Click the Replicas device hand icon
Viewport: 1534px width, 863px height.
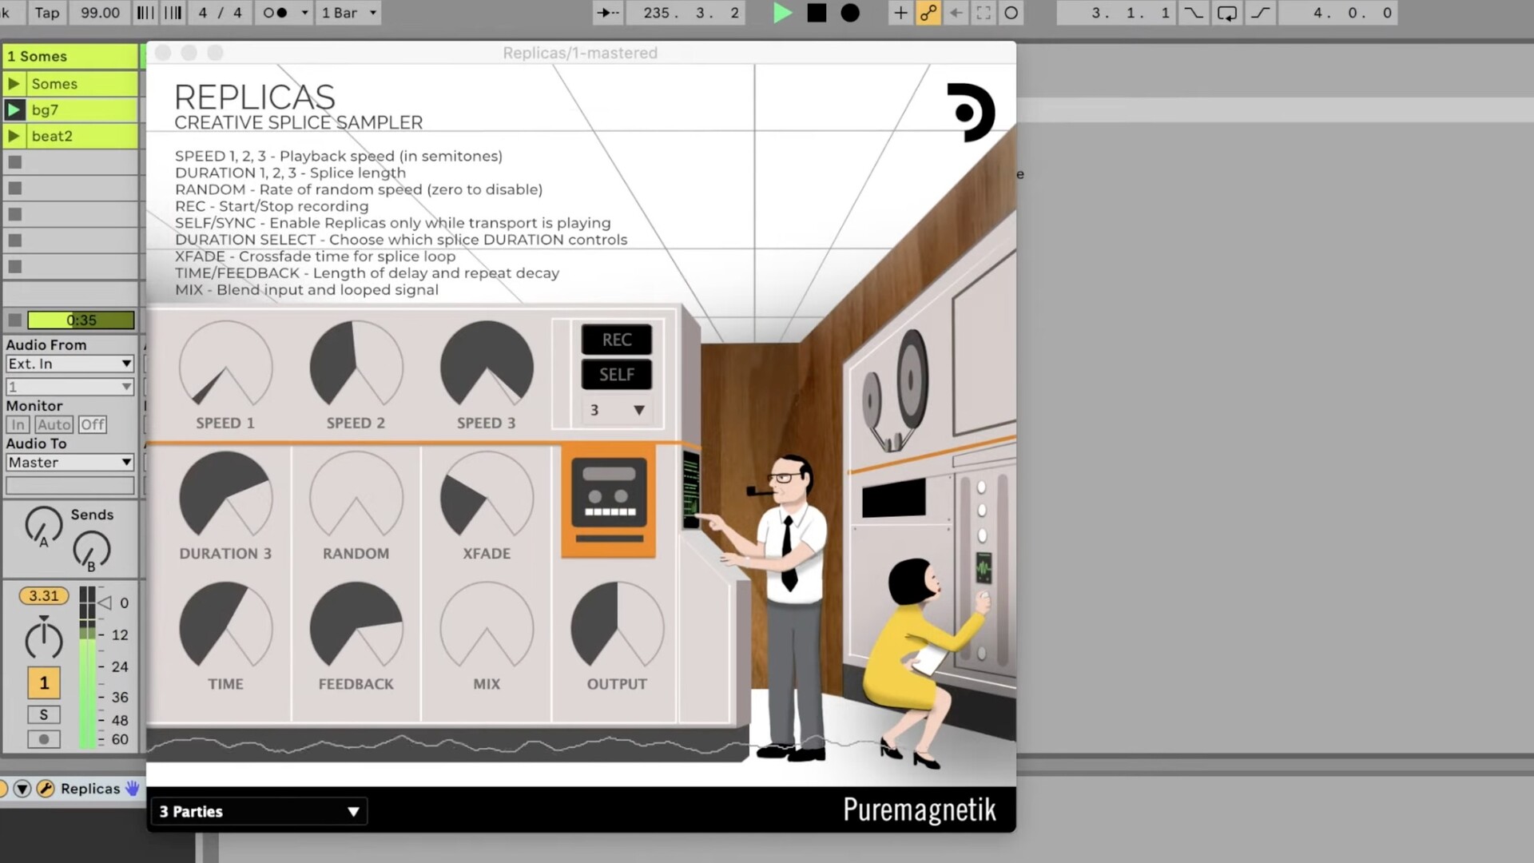pos(133,789)
